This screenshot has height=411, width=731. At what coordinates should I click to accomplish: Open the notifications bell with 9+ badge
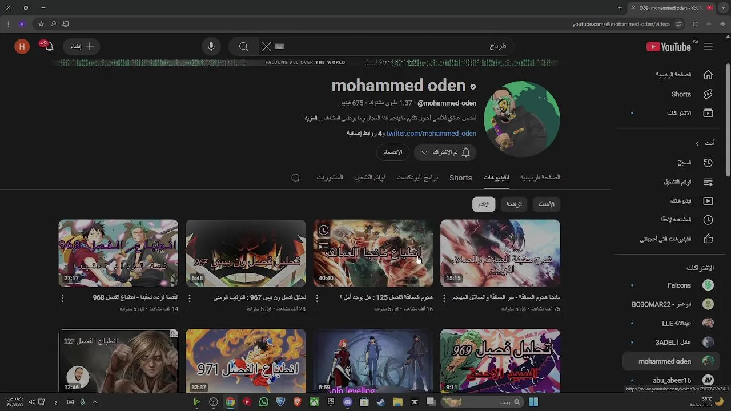(x=48, y=46)
